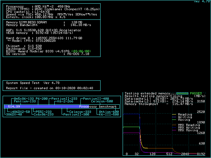Click the 'K6-2-266' reference marker

pos(65,101)
